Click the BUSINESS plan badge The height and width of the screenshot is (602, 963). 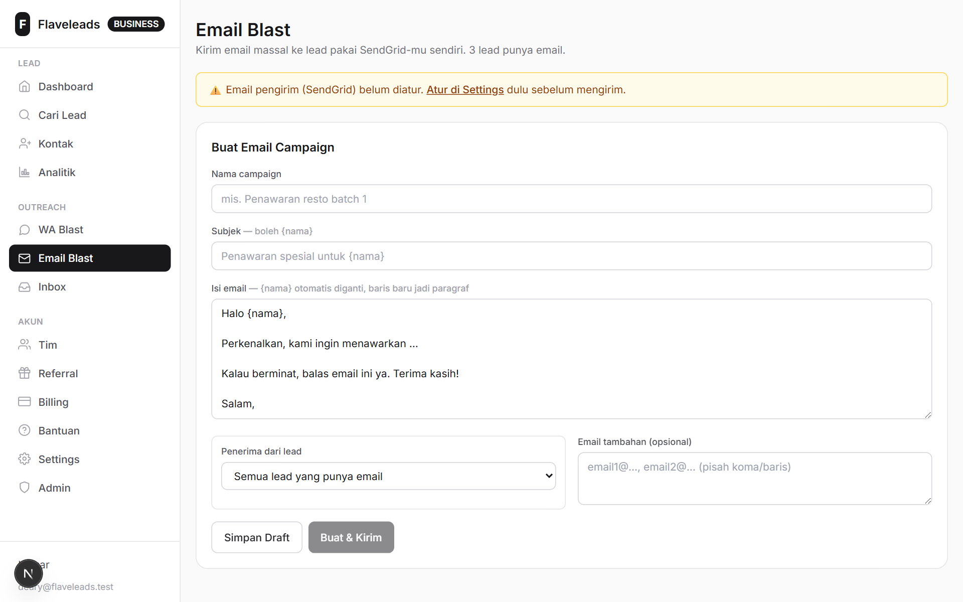136,24
